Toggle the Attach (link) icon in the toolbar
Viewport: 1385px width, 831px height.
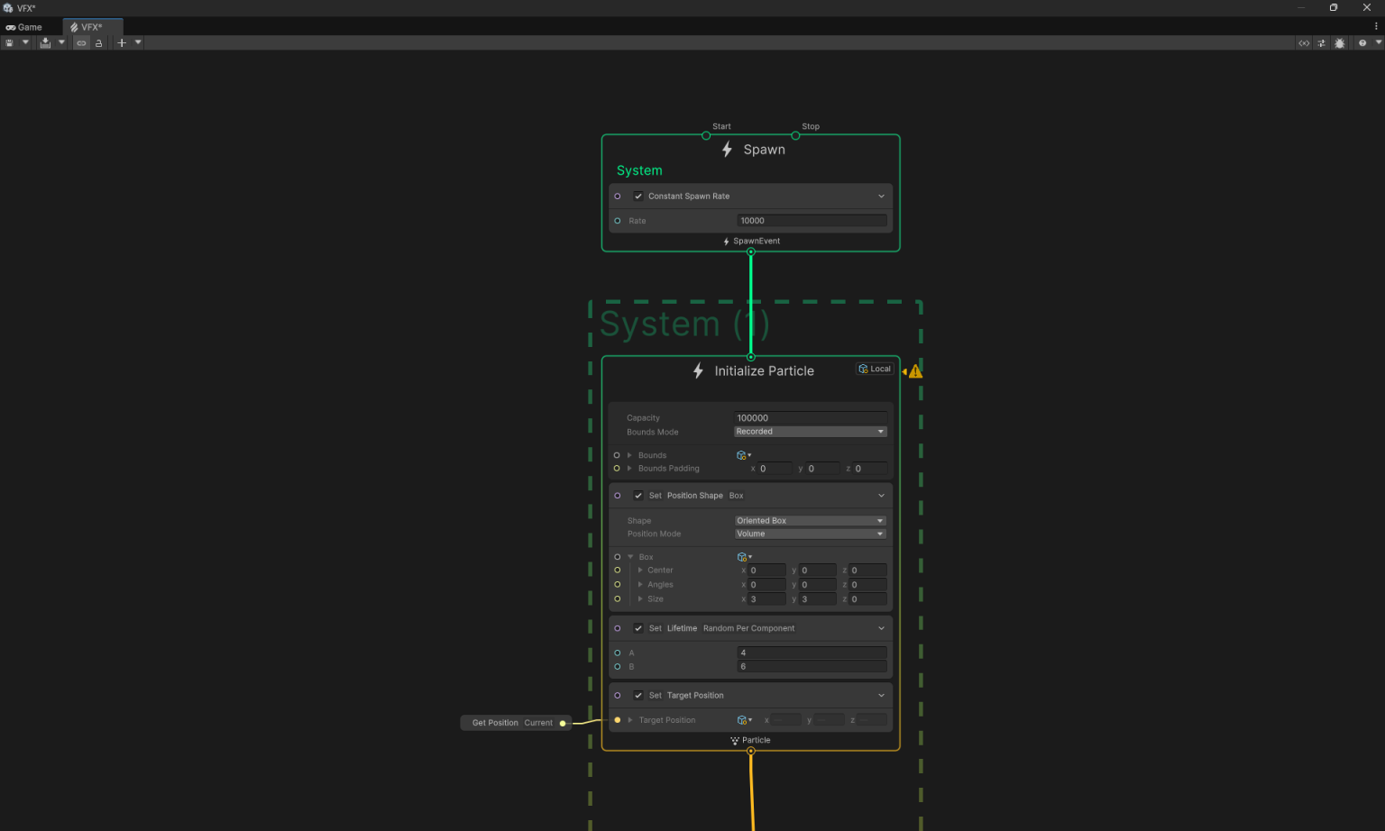coord(81,42)
